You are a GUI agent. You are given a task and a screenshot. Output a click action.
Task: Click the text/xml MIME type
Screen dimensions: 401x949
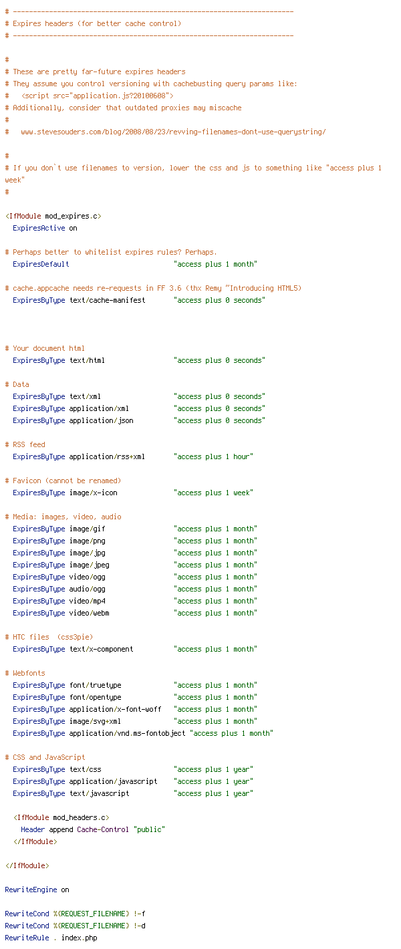click(x=86, y=396)
